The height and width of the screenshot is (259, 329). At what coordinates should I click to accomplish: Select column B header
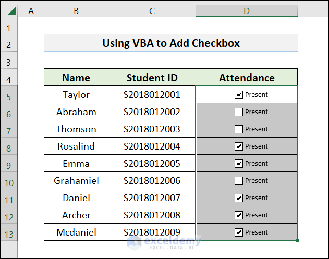(x=76, y=11)
